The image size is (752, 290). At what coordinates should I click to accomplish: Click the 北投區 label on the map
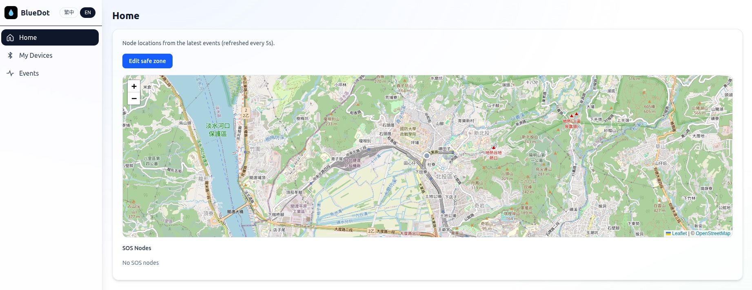tap(444, 177)
